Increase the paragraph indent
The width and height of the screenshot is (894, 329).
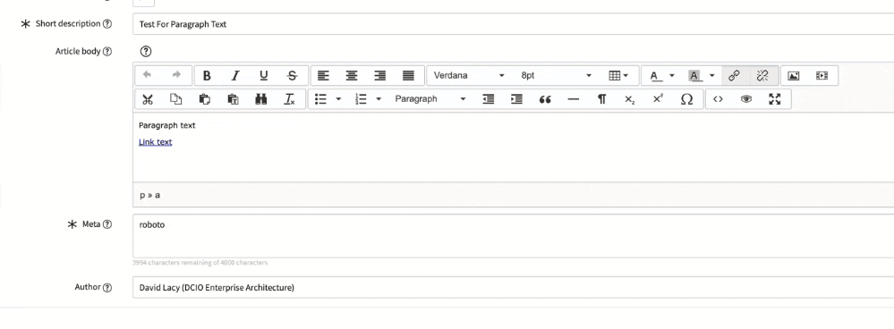(x=516, y=99)
